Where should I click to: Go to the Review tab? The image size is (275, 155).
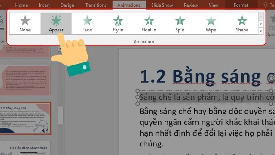[x=191, y=5]
